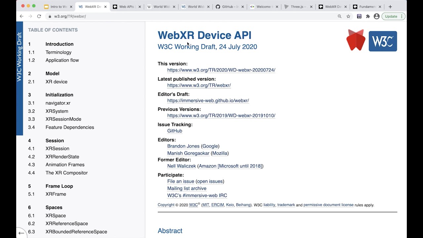Collapse the table of contents sidebar arrow
The height and width of the screenshot is (238, 423).
pos(21,233)
